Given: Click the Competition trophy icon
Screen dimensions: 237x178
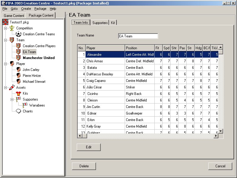Looking at the screenshot, I should click(12, 28).
